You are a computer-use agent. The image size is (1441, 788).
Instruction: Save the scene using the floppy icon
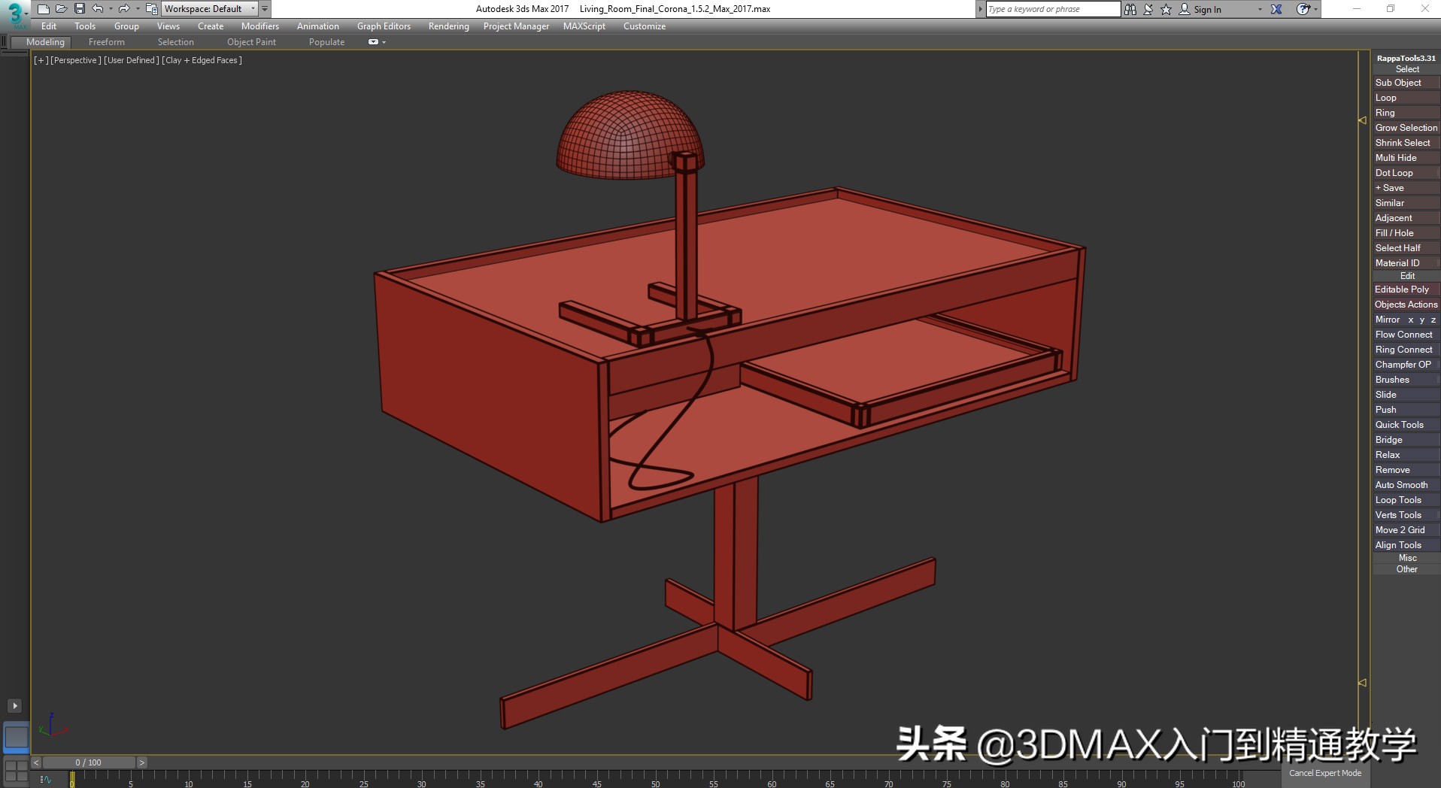point(79,9)
